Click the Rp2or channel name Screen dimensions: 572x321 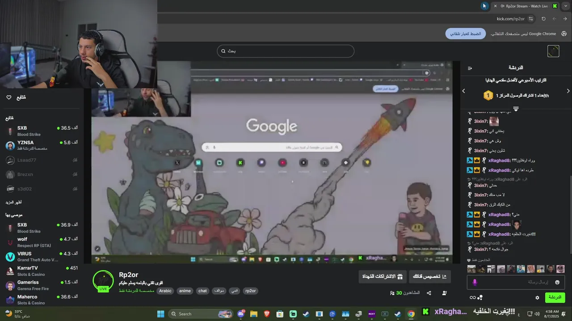tap(129, 275)
